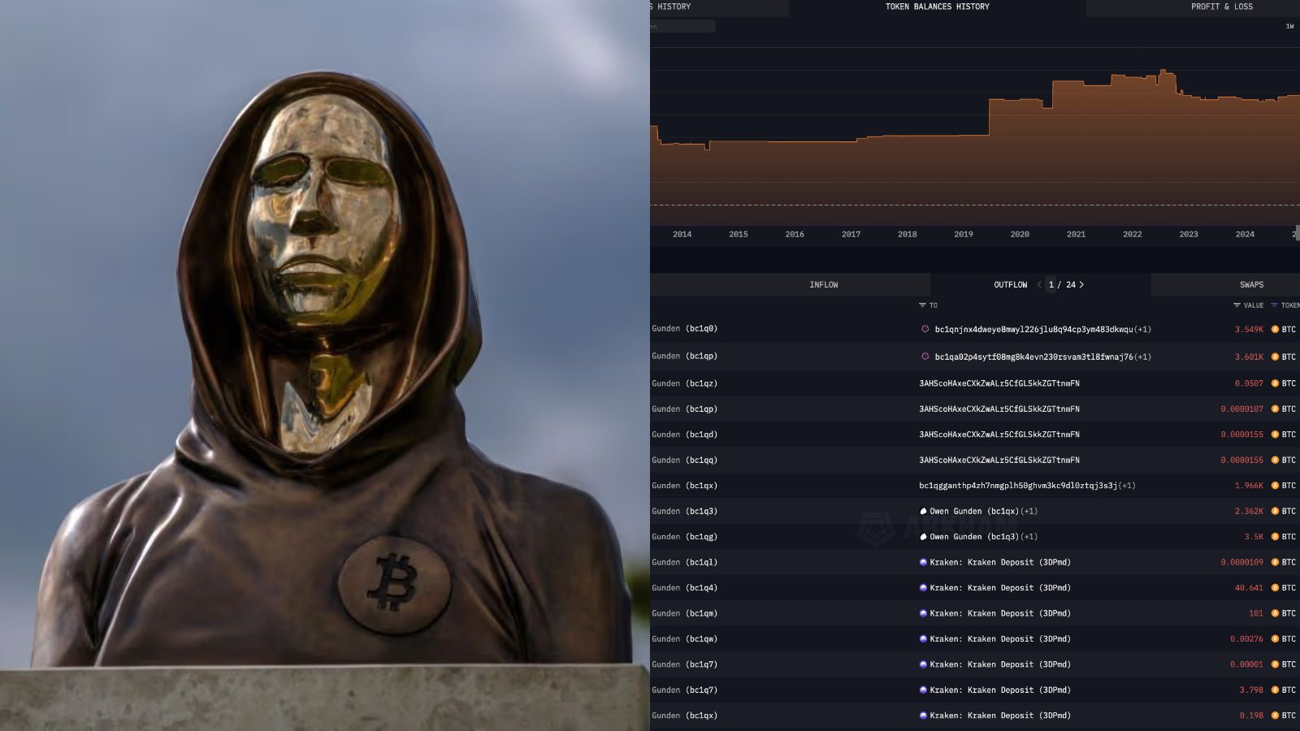1300x731 pixels.
Task: Click the 2014 label on chart axis
Action: (682, 235)
